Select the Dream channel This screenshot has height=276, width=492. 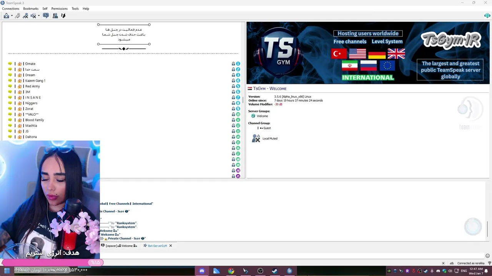[x=30, y=75]
